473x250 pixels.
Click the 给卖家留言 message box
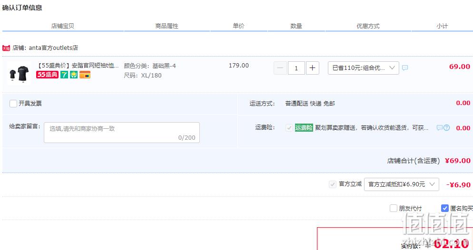point(122,133)
